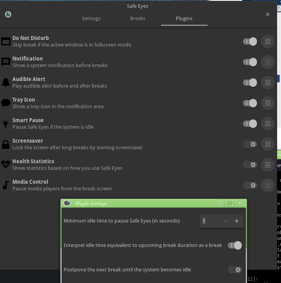Minimize the Plugin Settings dialog
The image size is (281, 283).
[219, 203]
